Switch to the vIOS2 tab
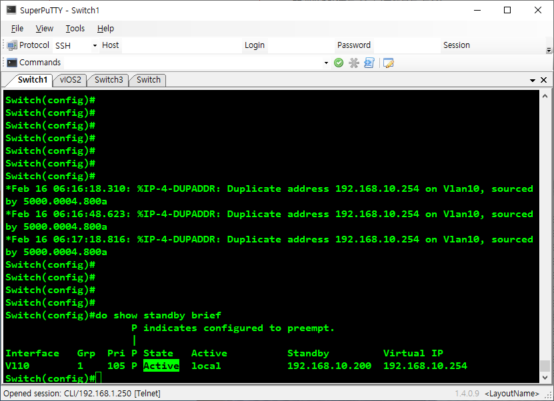This screenshot has height=401, width=554. pyautogui.click(x=70, y=80)
